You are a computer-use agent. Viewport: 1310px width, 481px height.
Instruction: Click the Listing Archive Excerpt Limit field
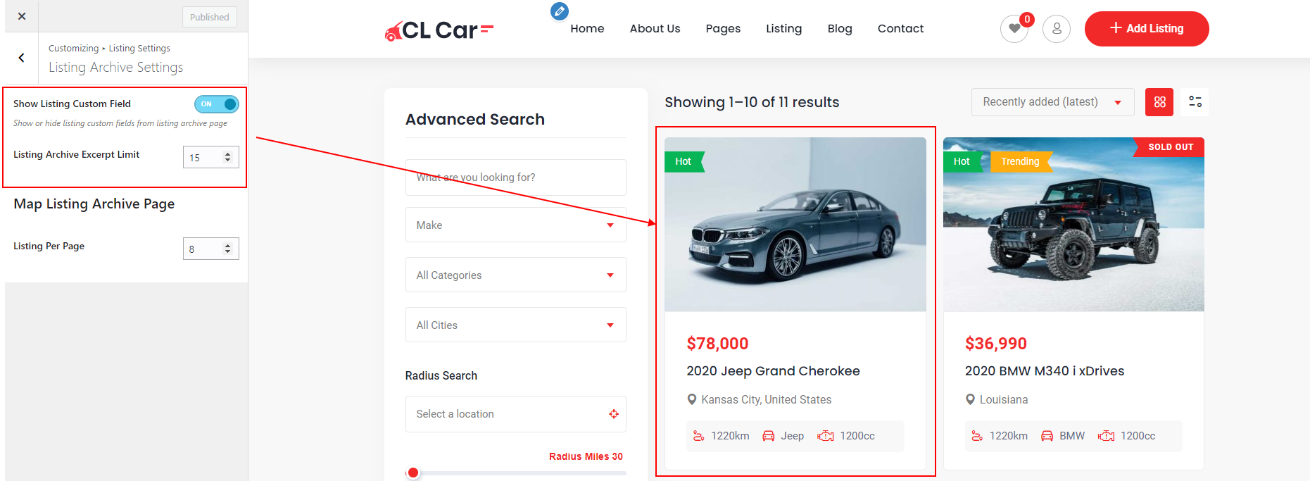tap(210, 157)
